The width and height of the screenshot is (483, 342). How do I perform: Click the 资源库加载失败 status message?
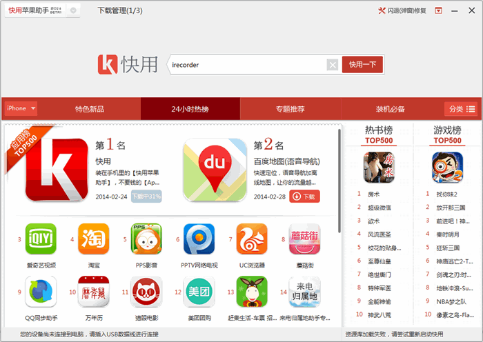click(x=394, y=334)
